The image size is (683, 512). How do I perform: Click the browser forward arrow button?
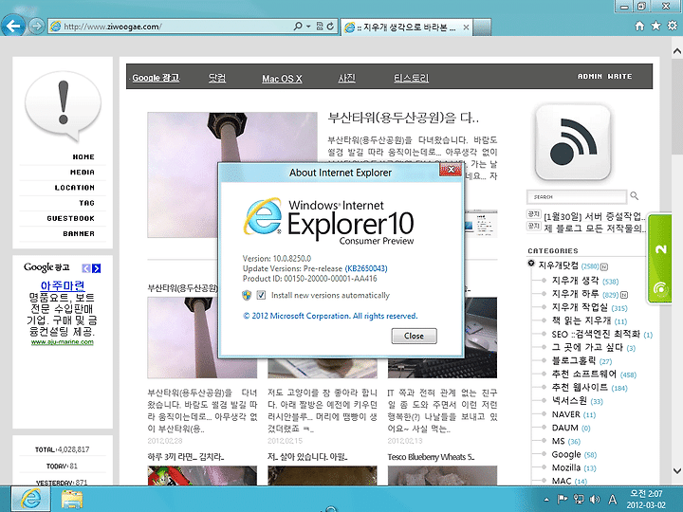coord(37,27)
